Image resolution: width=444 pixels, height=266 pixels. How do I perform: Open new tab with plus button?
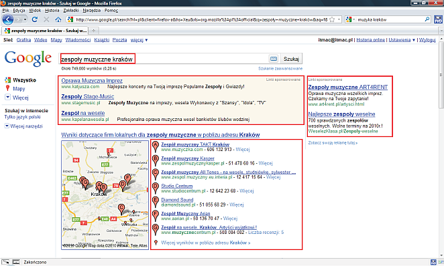[x=94, y=31]
